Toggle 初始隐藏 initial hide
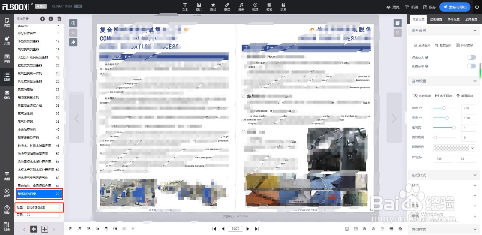 tap(422, 96)
